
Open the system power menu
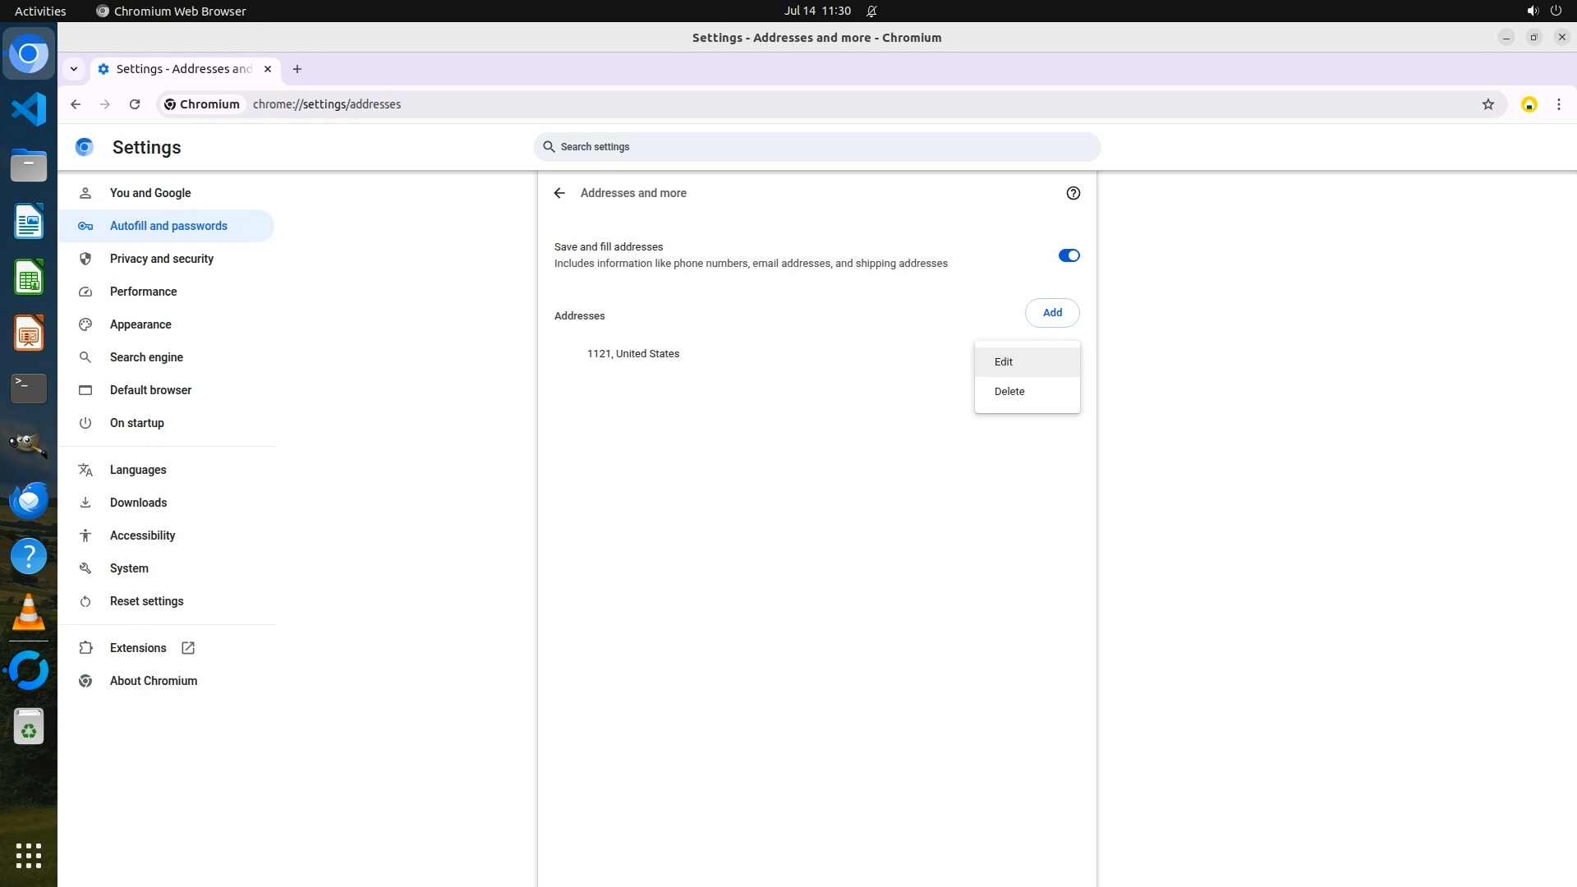pos(1556,11)
